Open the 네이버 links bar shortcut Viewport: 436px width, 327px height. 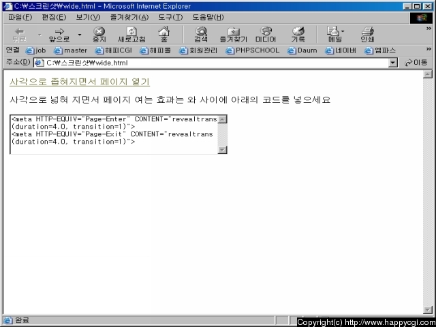(x=341, y=50)
